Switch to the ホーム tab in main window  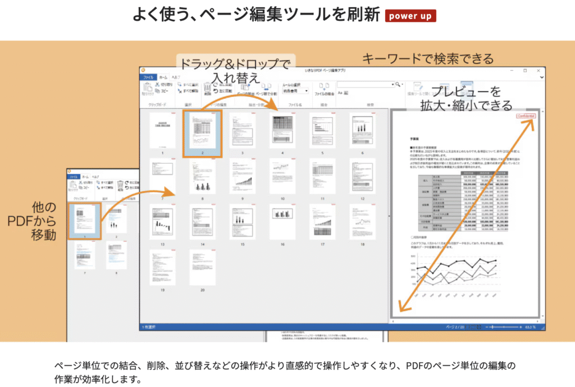(x=163, y=77)
